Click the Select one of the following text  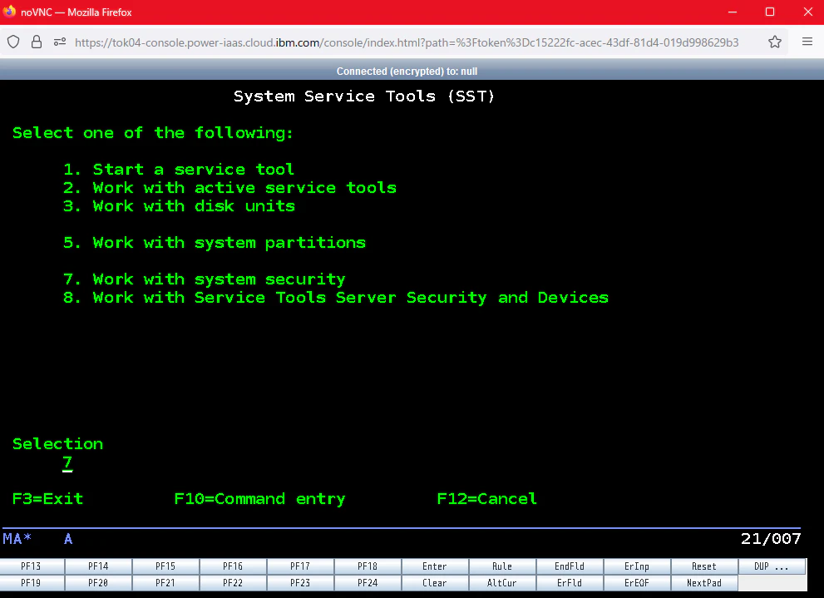click(x=153, y=133)
